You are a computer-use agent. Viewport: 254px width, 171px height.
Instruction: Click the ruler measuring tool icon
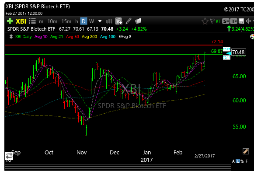pos(246,151)
